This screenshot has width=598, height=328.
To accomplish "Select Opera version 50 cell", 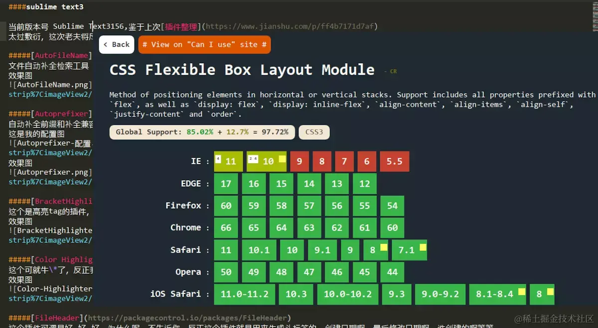I will point(226,272).
